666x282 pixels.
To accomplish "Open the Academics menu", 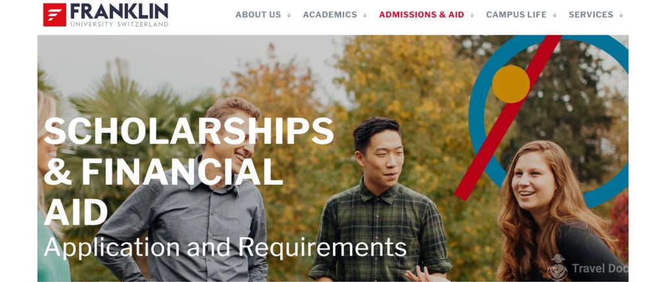I will 330,15.
